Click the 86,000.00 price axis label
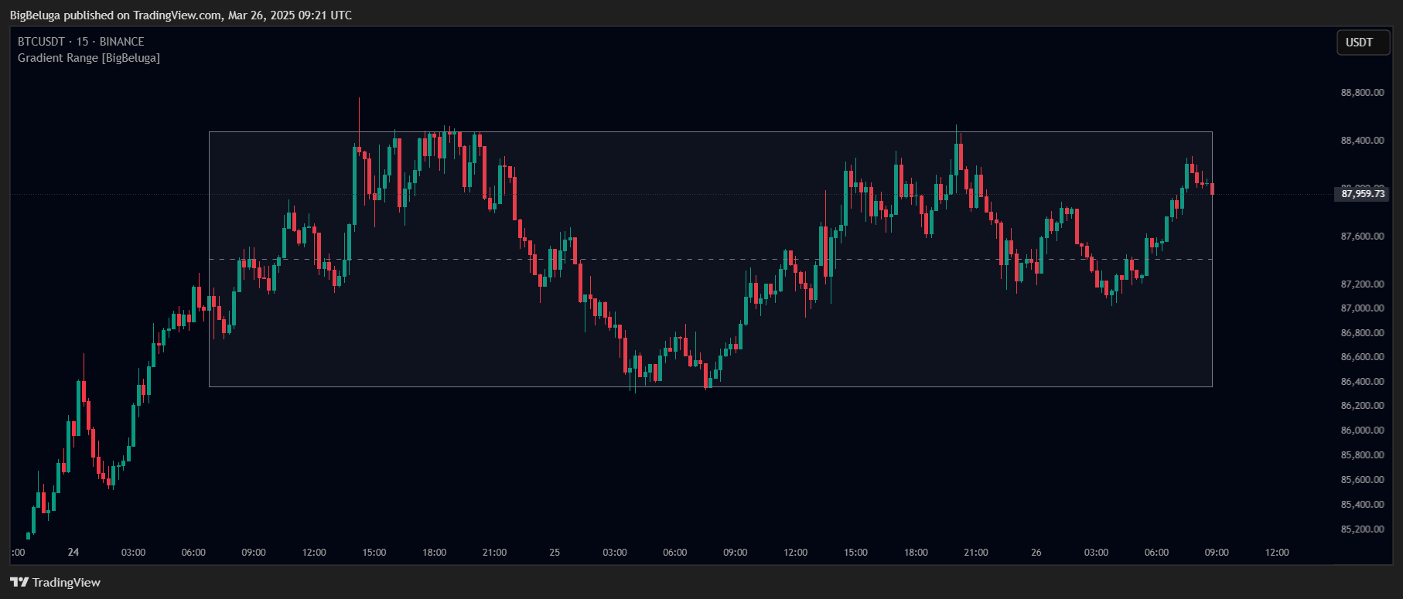This screenshot has height=599, width=1403. tap(1362, 431)
